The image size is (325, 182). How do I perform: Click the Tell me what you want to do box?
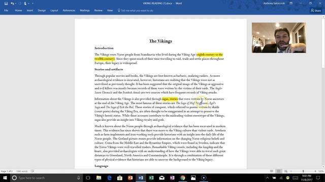click(x=136, y=10)
